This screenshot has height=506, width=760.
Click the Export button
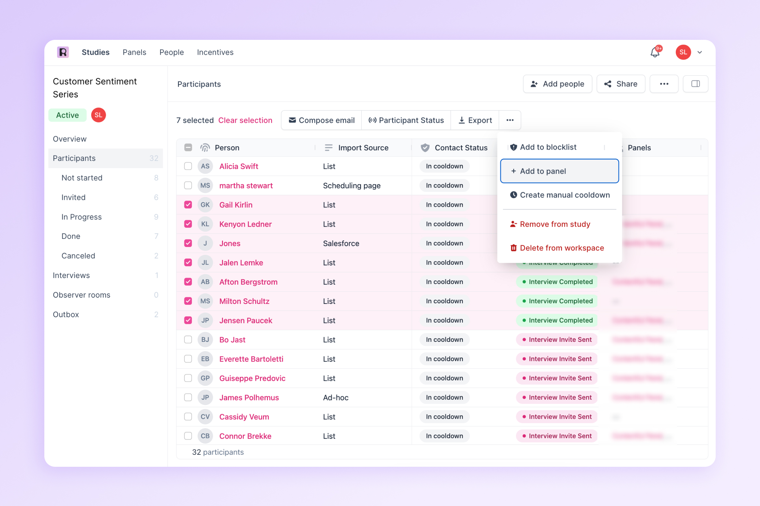click(x=475, y=120)
